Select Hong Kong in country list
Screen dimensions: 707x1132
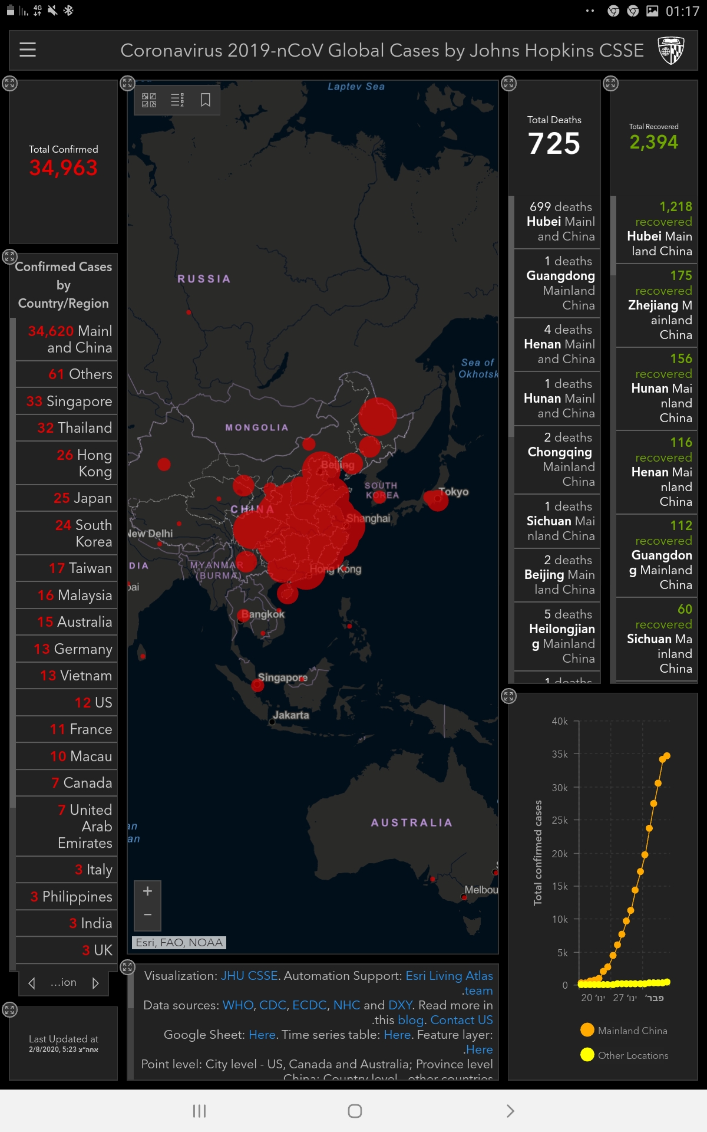[67, 463]
